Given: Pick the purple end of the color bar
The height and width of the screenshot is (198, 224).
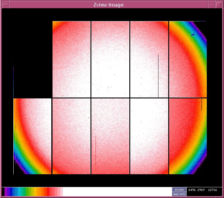Looking at the screenshot, I should (x=6, y=192).
